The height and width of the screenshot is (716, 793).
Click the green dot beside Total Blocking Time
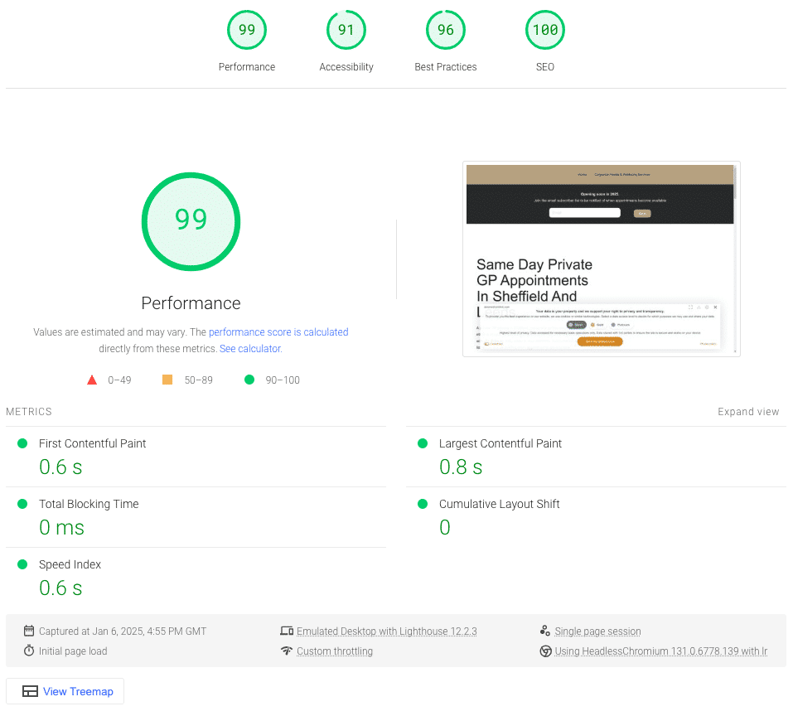click(x=22, y=504)
